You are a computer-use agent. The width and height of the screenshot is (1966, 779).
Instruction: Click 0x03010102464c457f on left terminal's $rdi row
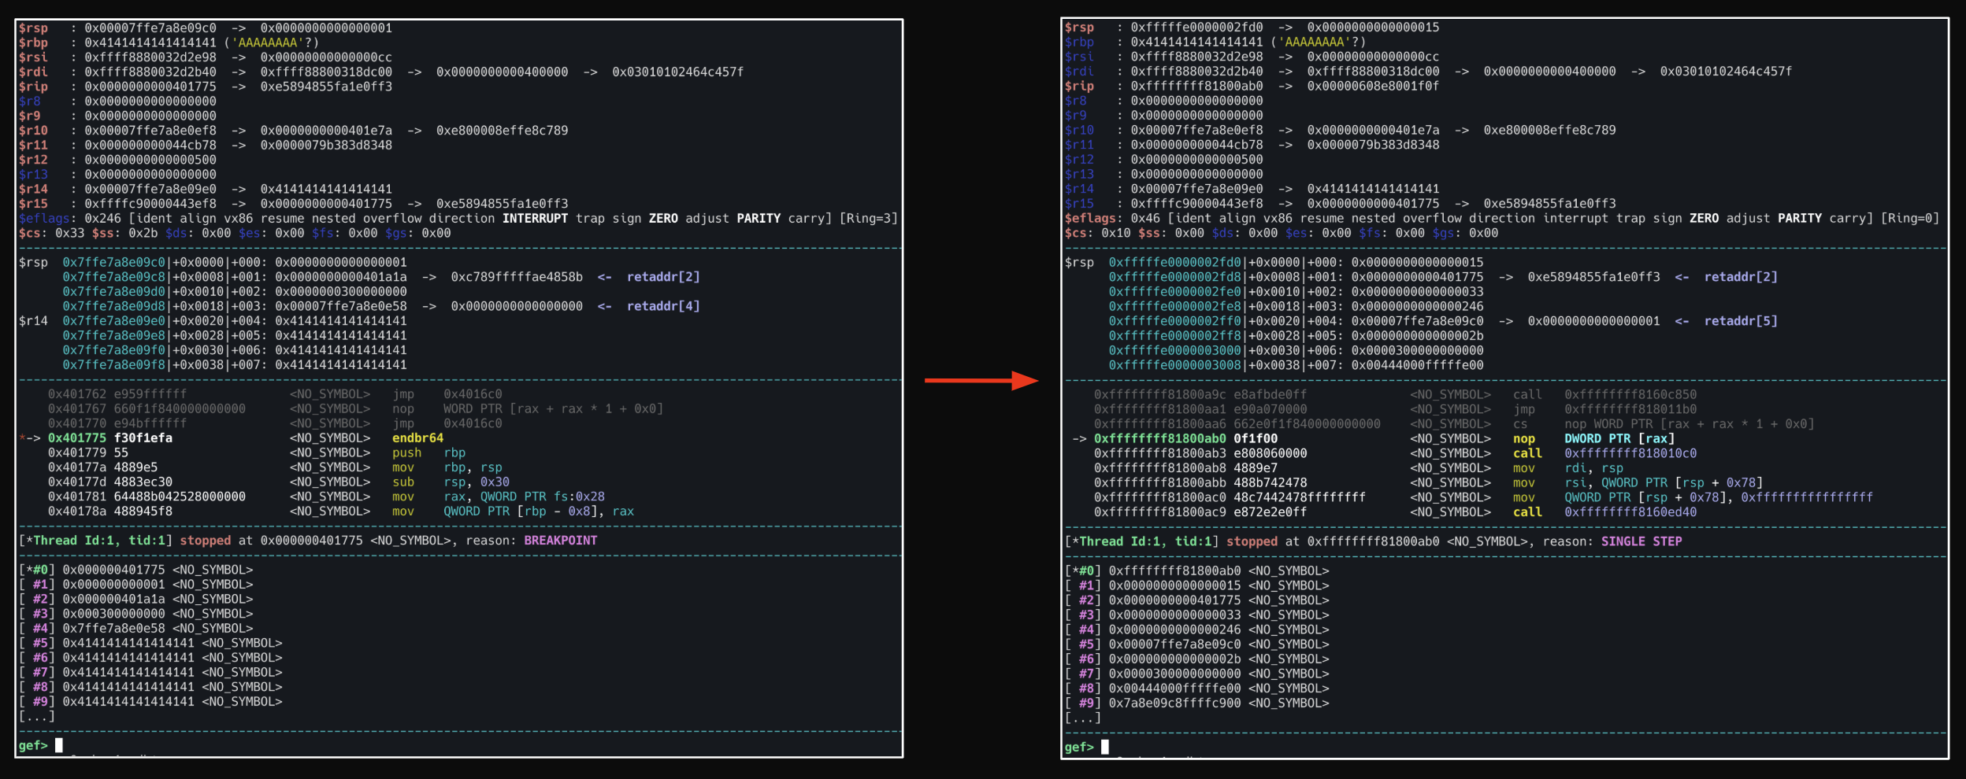pos(678,72)
